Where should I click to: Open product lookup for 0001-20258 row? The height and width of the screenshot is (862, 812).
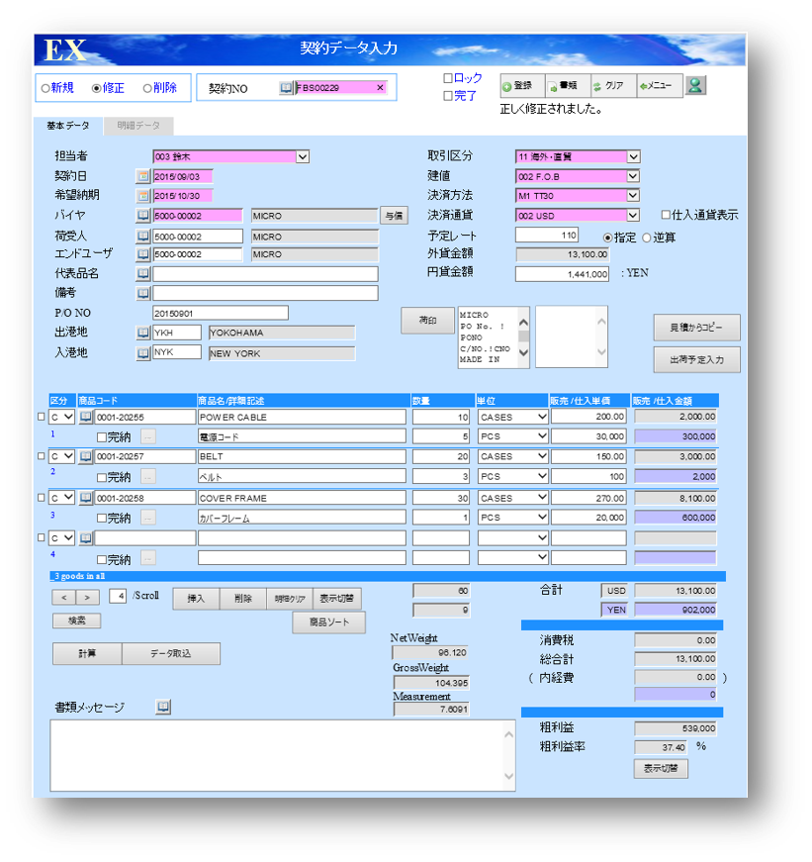click(86, 498)
